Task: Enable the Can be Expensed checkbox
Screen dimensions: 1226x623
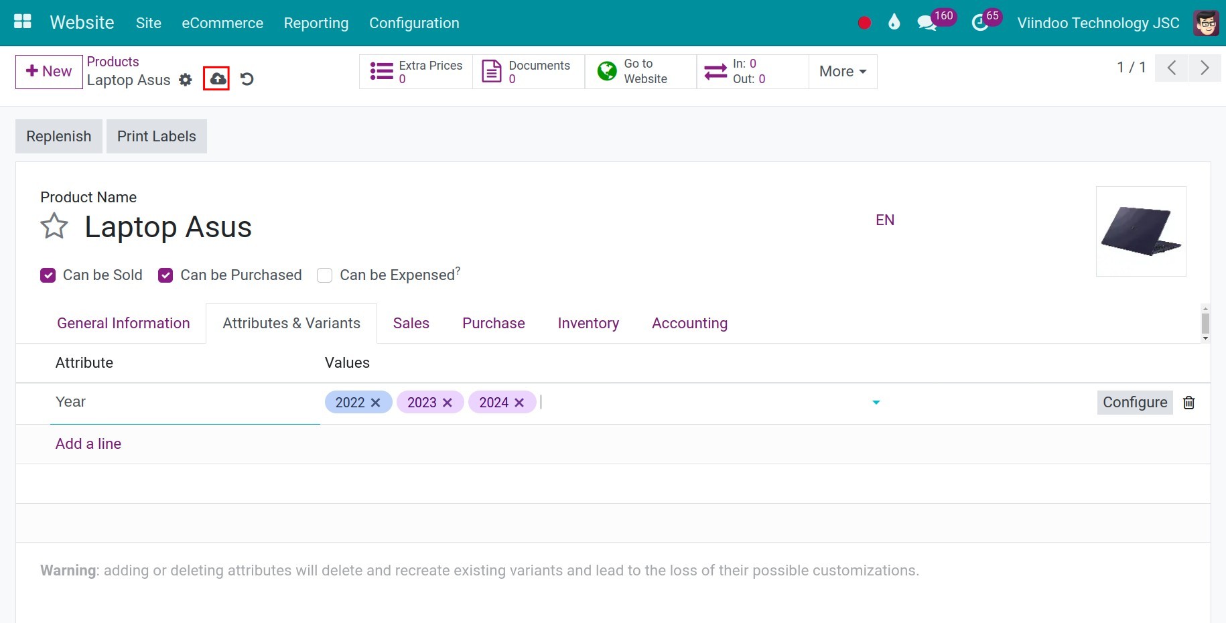Action: click(325, 275)
